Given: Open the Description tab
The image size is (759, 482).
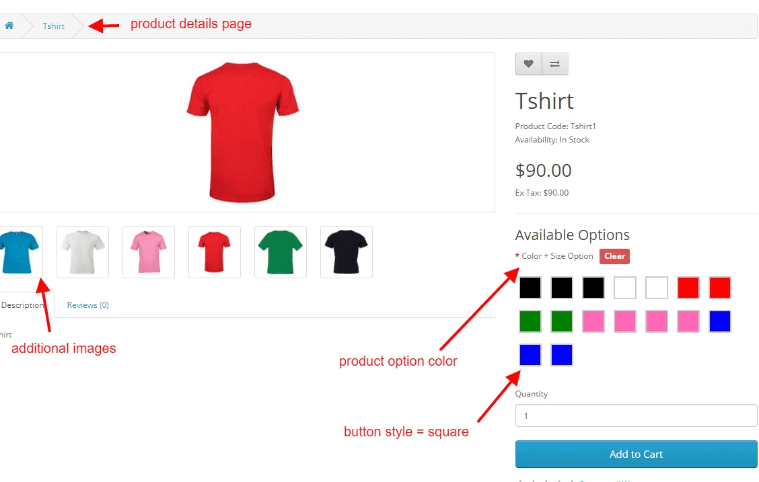Looking at the screenshot, I should pos(23,305).
